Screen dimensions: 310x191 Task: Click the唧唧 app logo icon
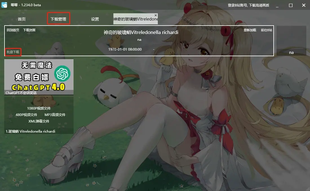(4, 5)
